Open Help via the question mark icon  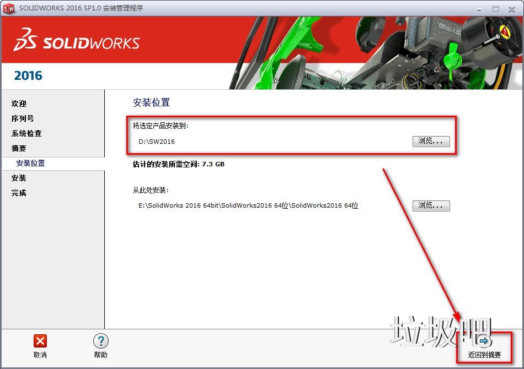coord(100,341)
